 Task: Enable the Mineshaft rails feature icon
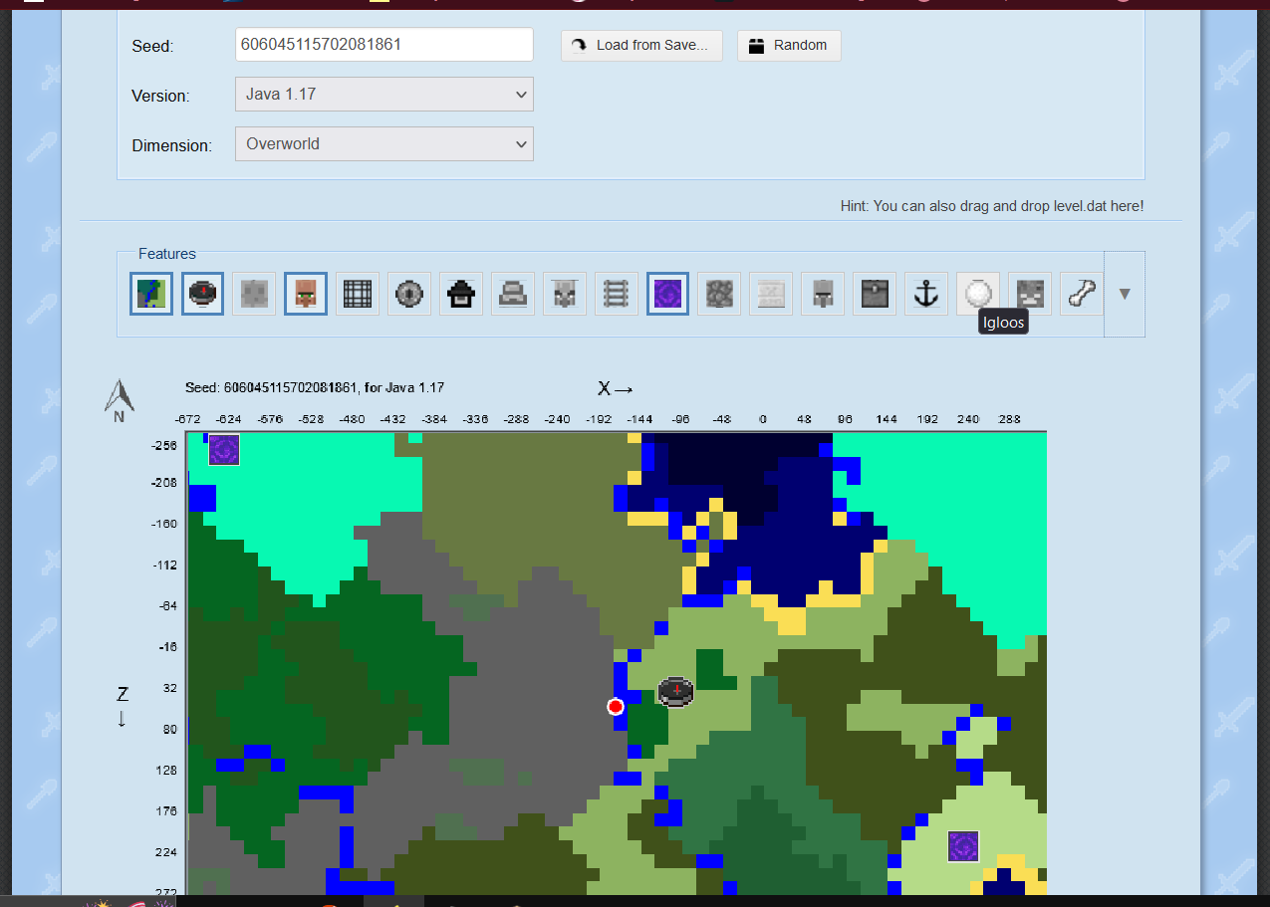[x=617, y=294]
